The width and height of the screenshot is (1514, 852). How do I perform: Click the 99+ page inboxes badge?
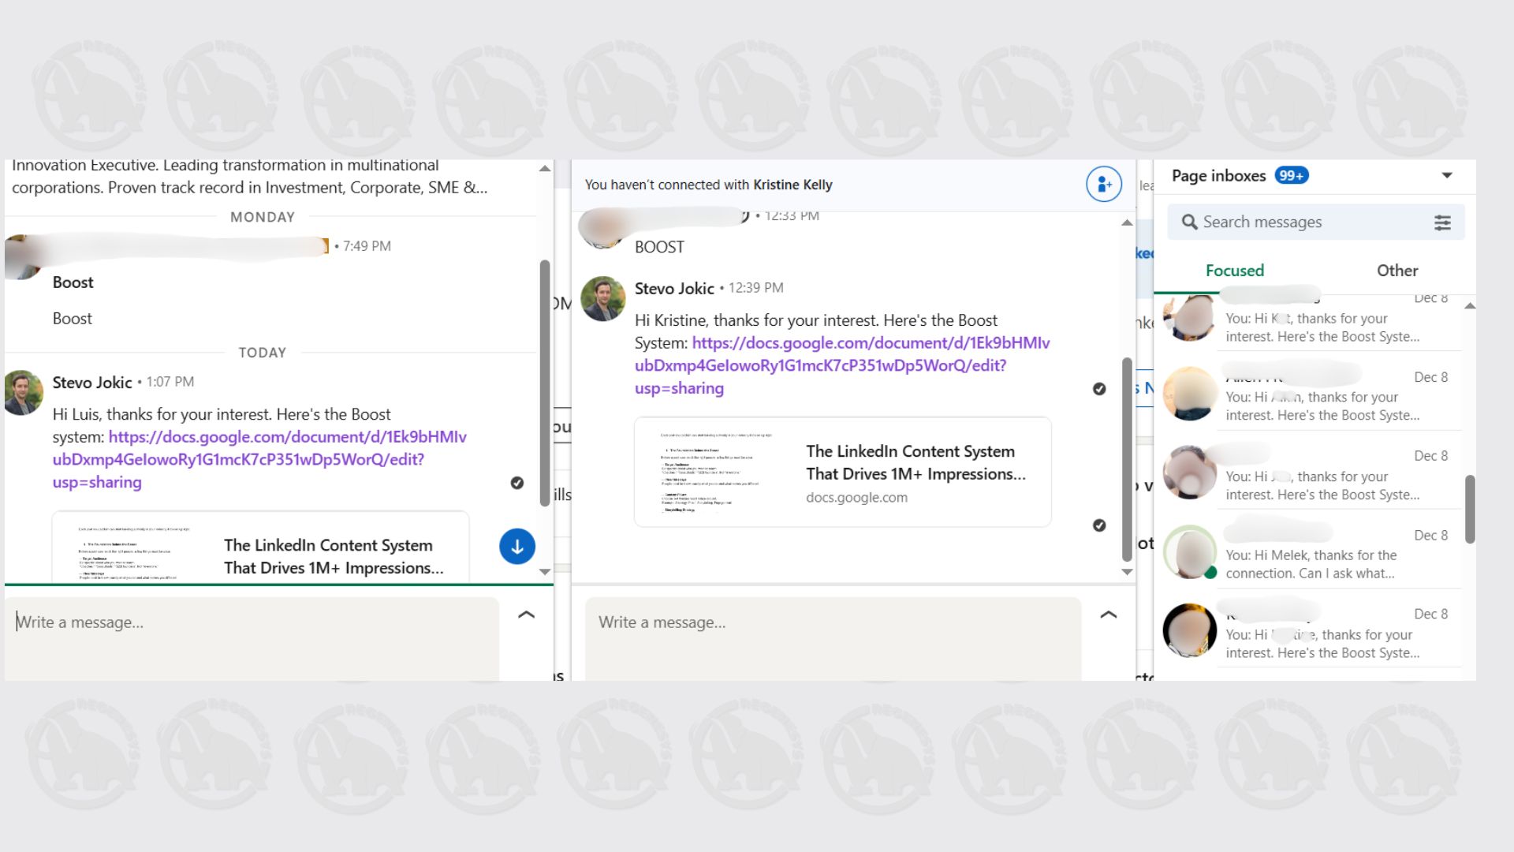[x=1292, y=176]
